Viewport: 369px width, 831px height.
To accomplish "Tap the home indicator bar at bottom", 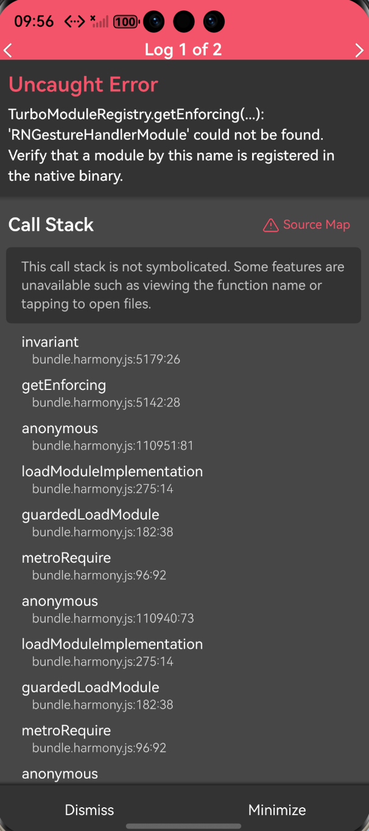I will (x=184, y=826).
